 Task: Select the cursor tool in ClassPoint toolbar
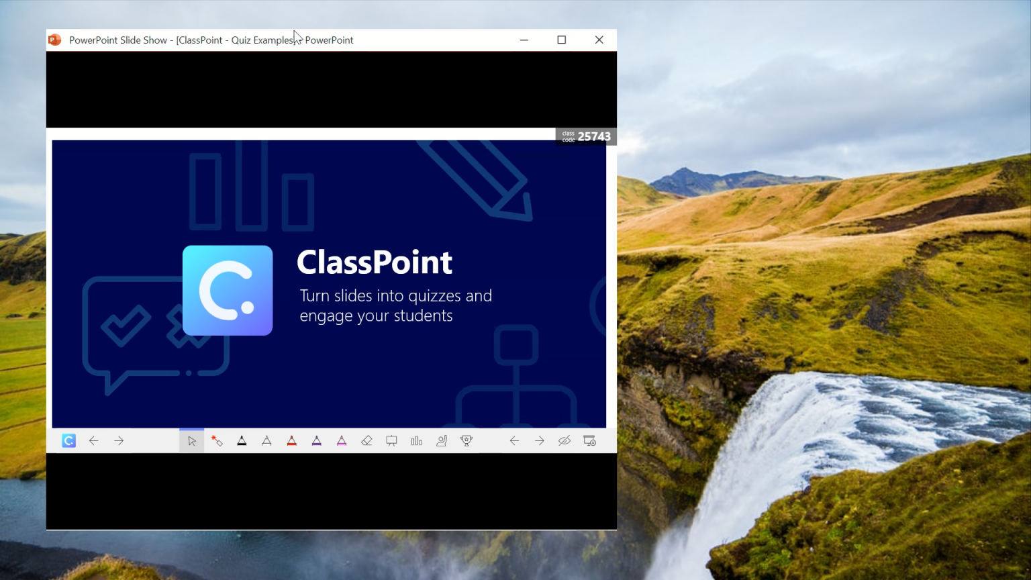coord(191,440)
